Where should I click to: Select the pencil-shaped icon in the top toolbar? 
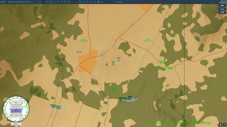(x=109, y=2)
